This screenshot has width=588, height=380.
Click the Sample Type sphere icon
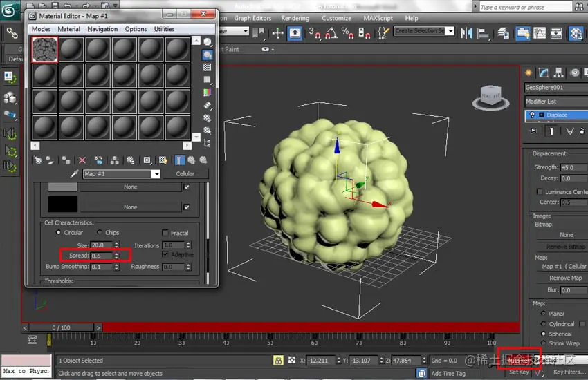[208, 42]
